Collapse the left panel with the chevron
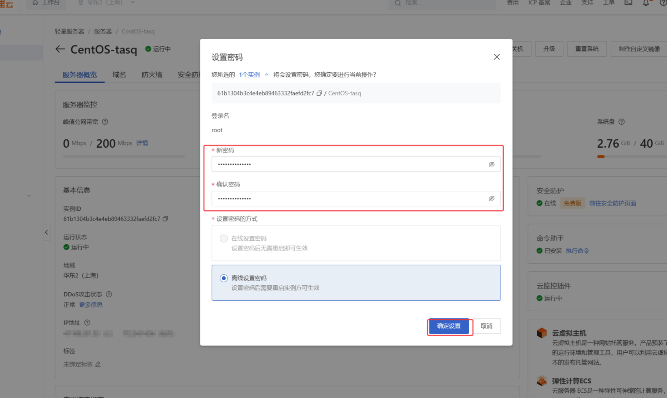 point(47,232)
